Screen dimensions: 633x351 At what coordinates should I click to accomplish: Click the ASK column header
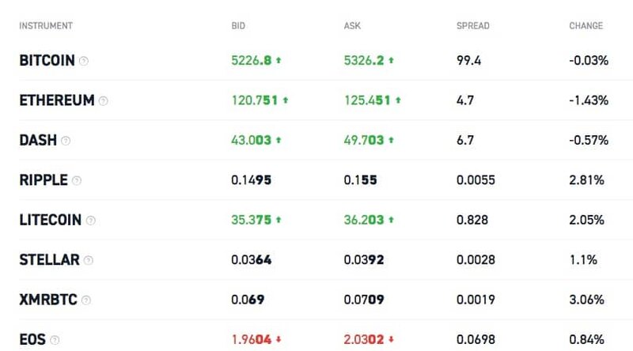(x=352, y=26)
